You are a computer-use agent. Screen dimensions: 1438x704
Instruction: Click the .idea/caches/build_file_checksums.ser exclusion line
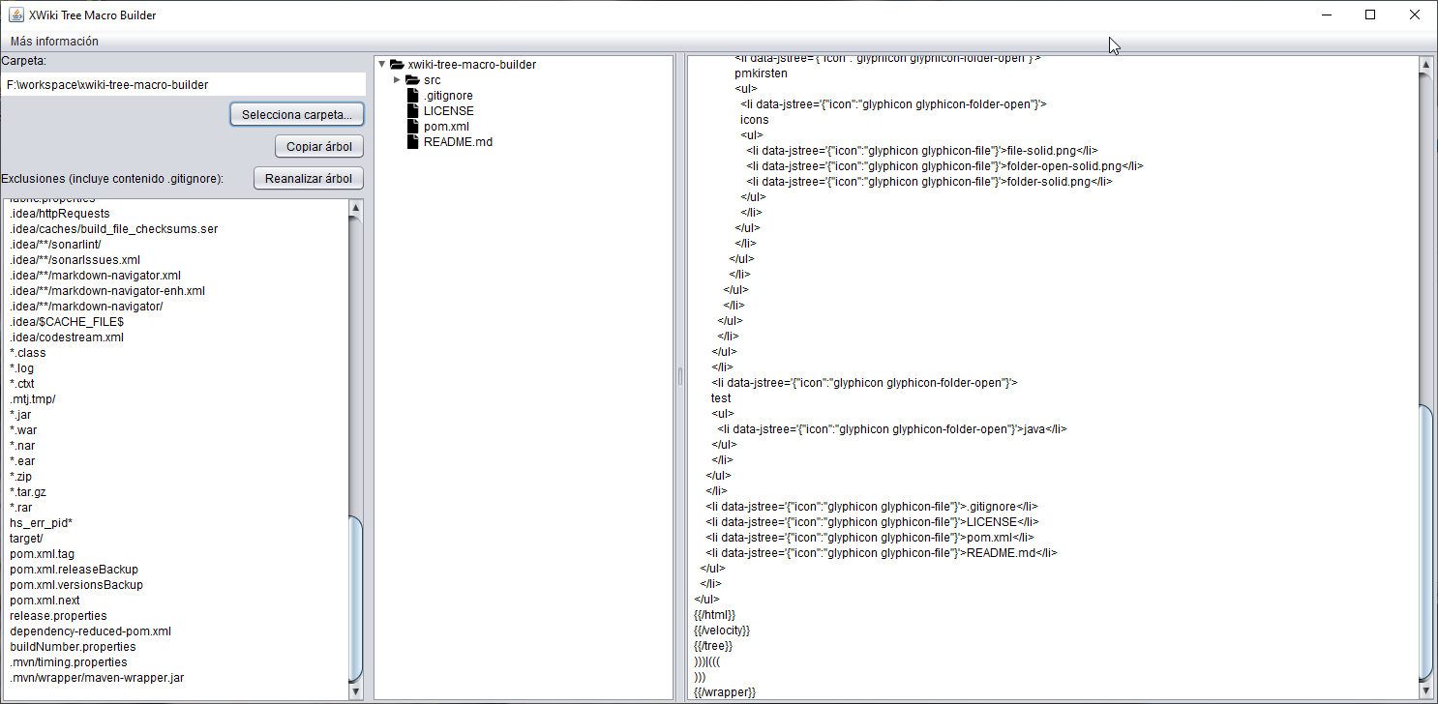(x=113, y=229)
